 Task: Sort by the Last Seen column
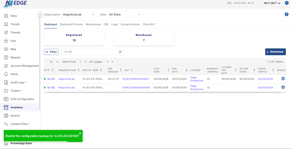point(168,70)
